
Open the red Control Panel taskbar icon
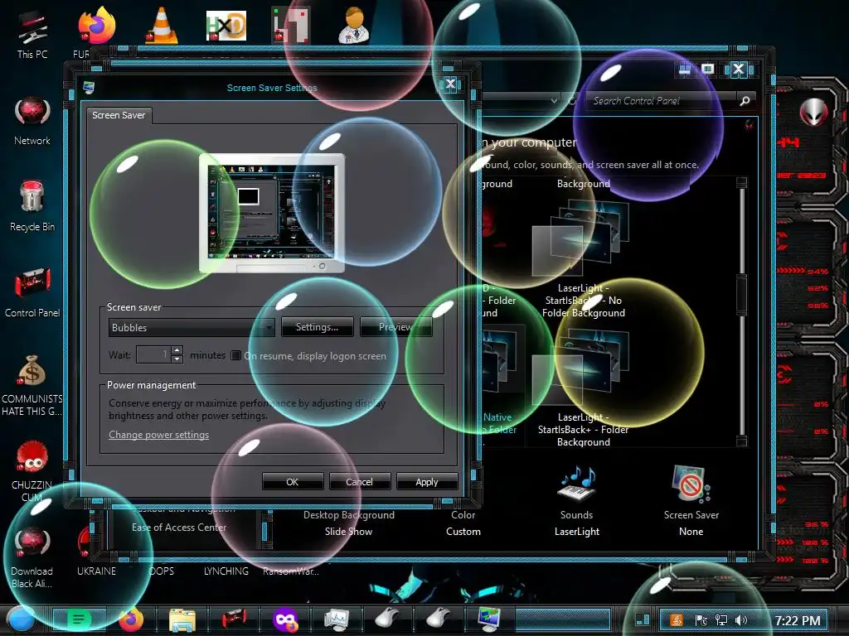[234, 618]
